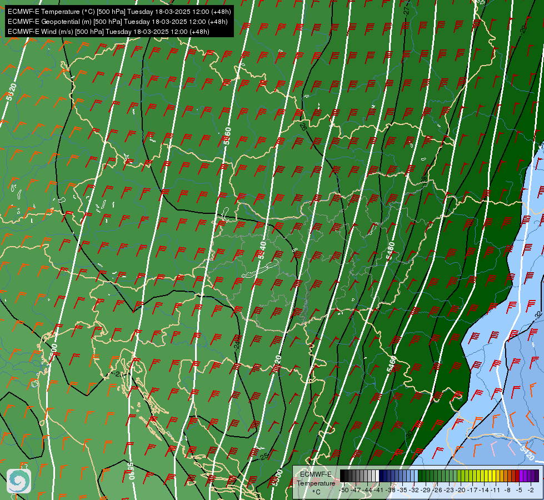
Task: Click the -5 tick label in the legend
Action: (519, 491)
